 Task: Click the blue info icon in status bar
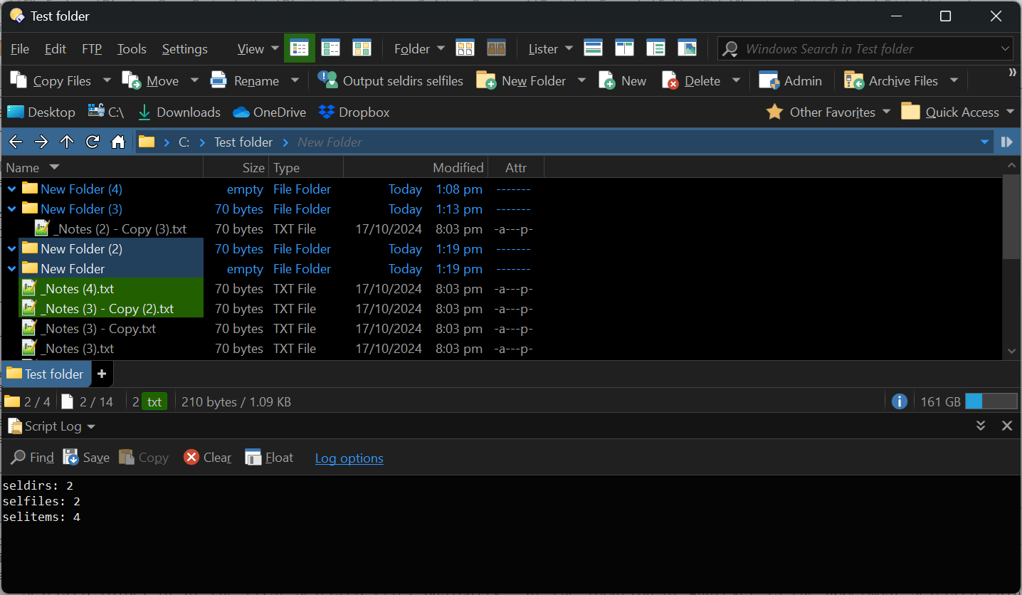pyautogui.click(x=899, y=401)
